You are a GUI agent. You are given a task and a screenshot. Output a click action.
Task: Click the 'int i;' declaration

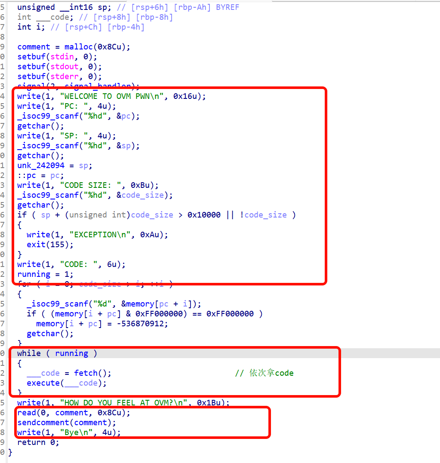(x=31, y=27)
